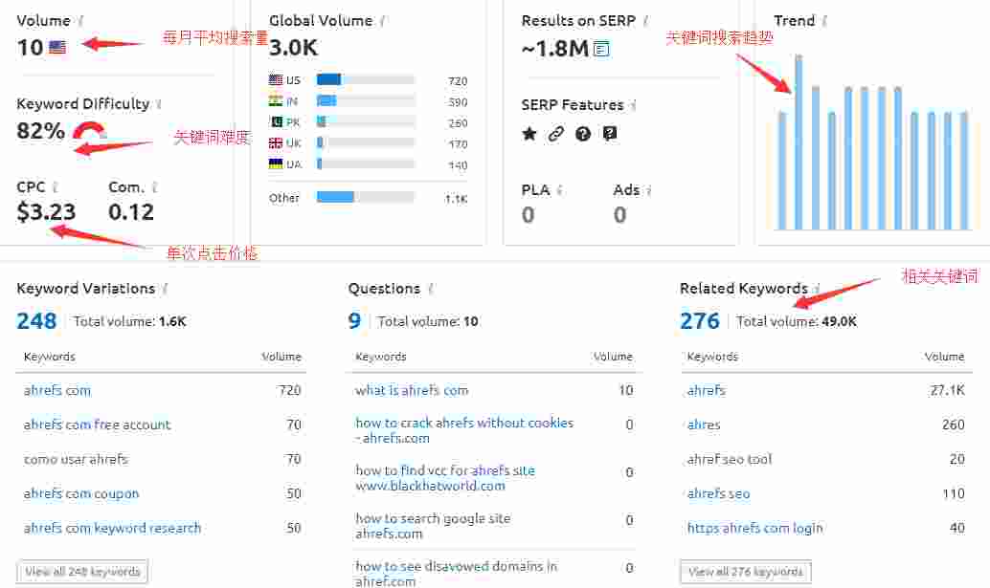Open the SERP snapshot icon beside ~1.8M
This screenshot has width=990, height=588.
[601, 49]
